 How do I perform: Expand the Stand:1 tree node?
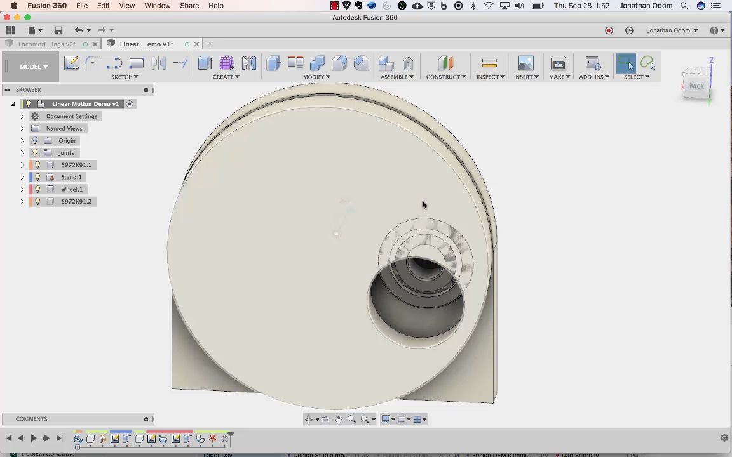pyautogui.click(x=22, y=177)
